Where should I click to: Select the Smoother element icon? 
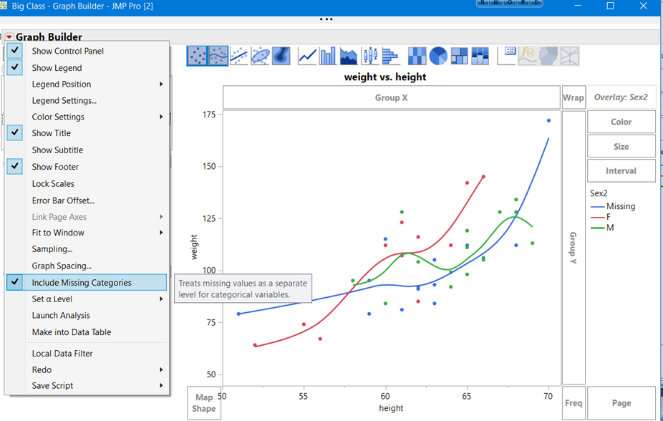pos(216,55)
